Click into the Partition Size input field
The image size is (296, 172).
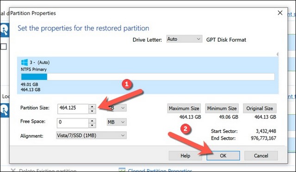tap(73, 109)
